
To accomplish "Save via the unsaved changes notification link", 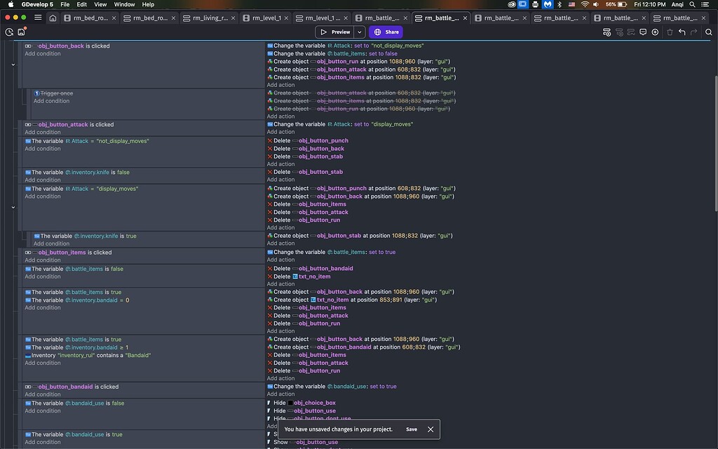I will [412, 429].
